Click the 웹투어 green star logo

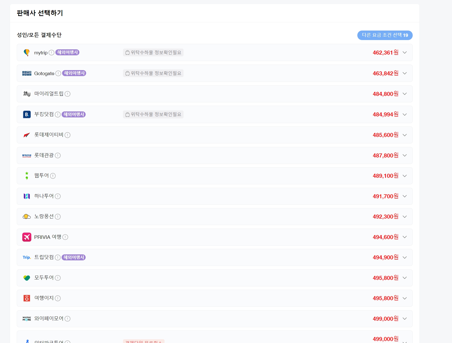point(27,176)
